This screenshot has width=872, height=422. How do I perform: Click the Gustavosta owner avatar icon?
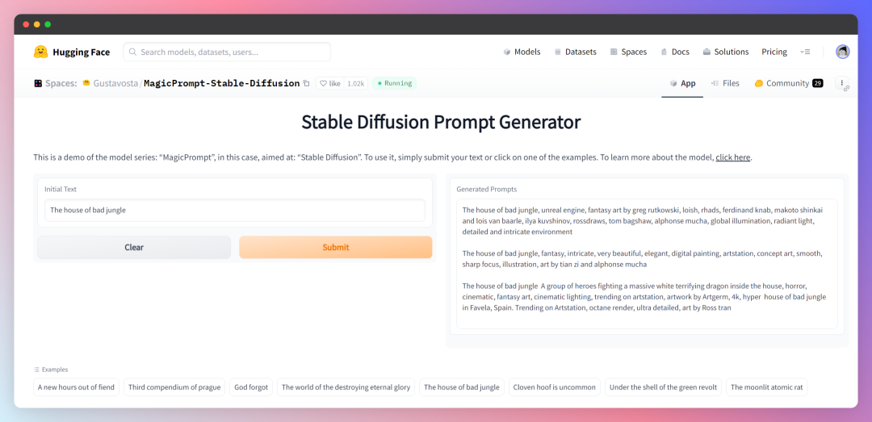tap(86, 83)
